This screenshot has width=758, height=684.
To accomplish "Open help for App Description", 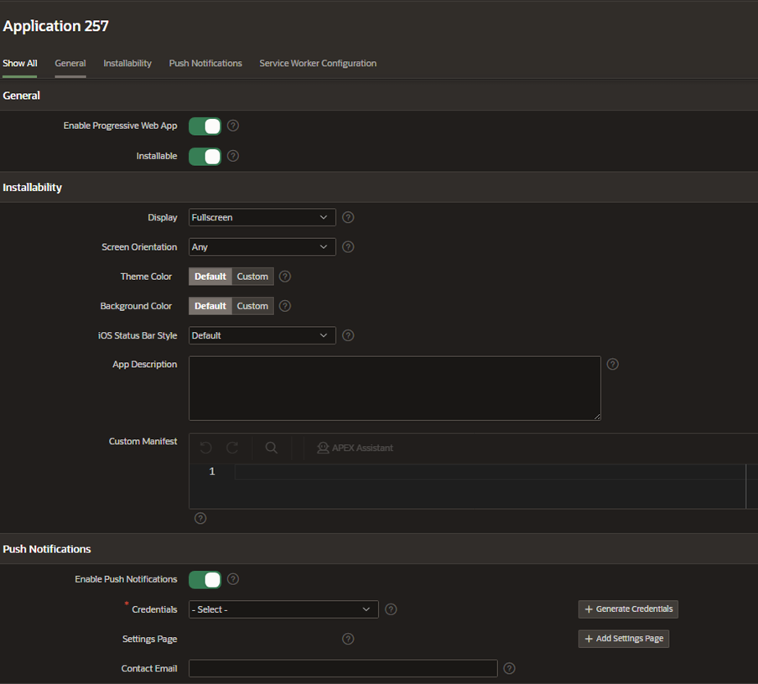I will (x=612, y=364).
